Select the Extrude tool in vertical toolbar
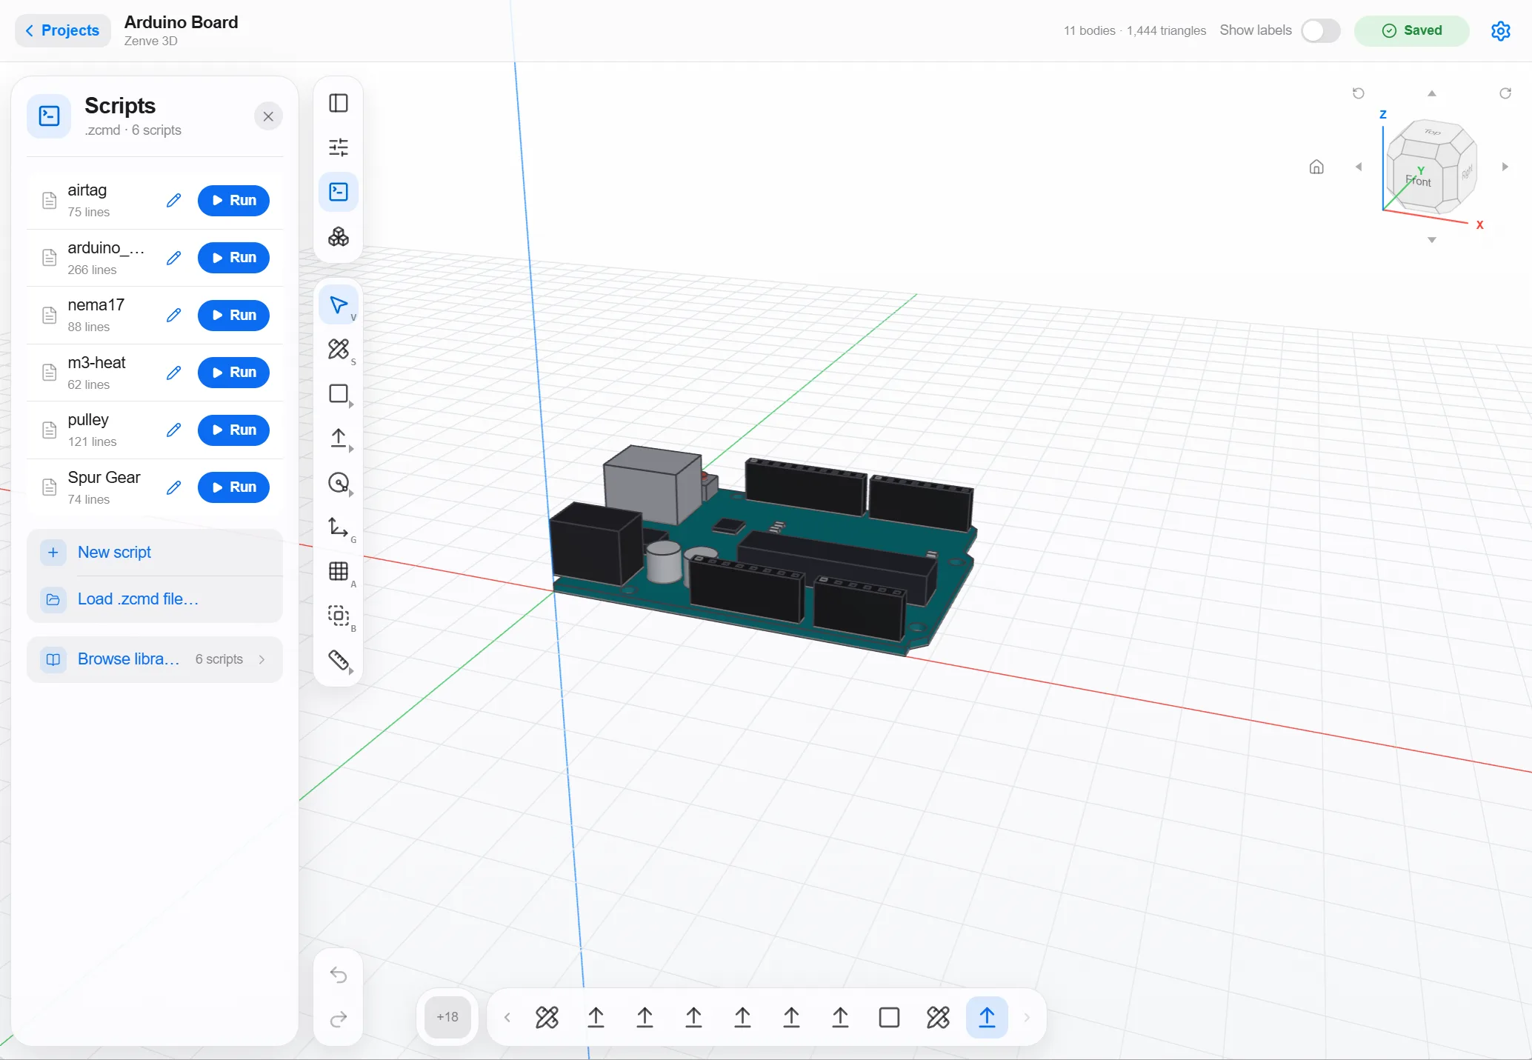The width and height of the screenshot is (1532, 1060). coord(339,438)
